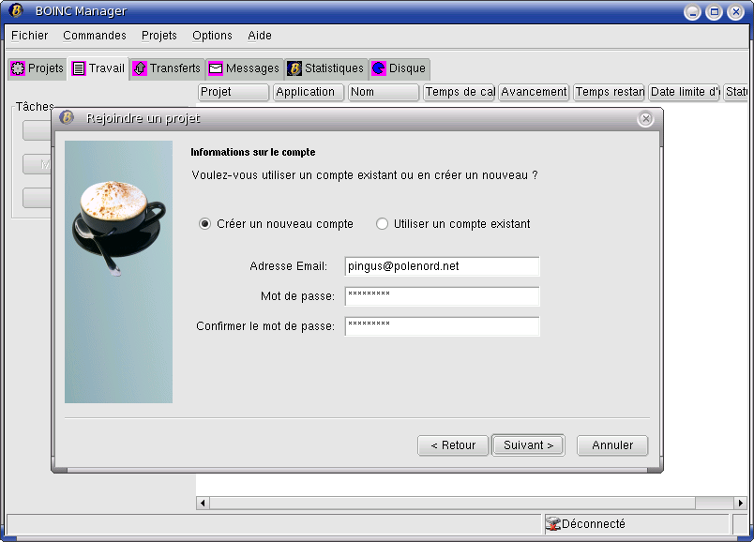Click the disconnected network status icon
This screenshot has height=542, width=754.
point(552,524)
